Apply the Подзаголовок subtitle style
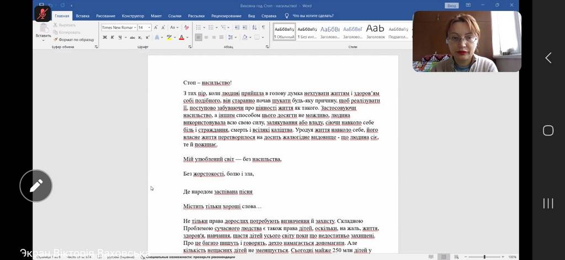Screen dimensions: 565x260 [398, 31]
